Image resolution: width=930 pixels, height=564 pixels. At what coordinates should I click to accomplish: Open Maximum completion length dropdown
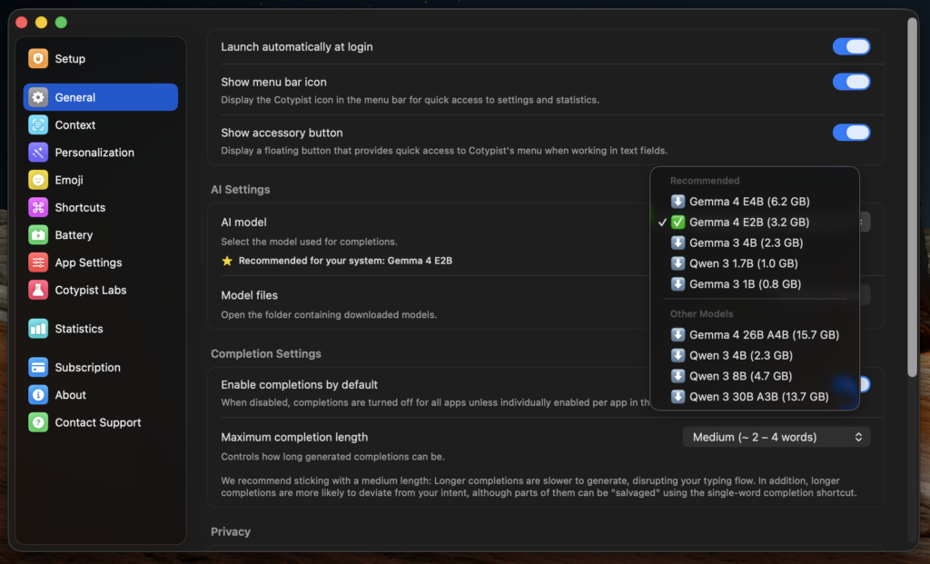[777, 437]
